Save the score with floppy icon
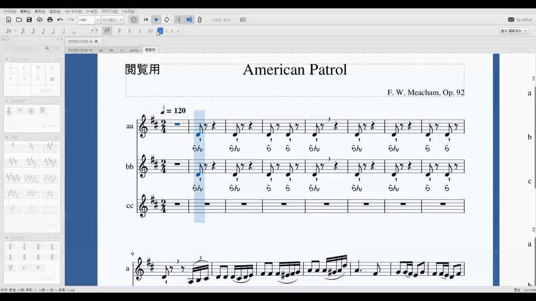 click(29, 20)
